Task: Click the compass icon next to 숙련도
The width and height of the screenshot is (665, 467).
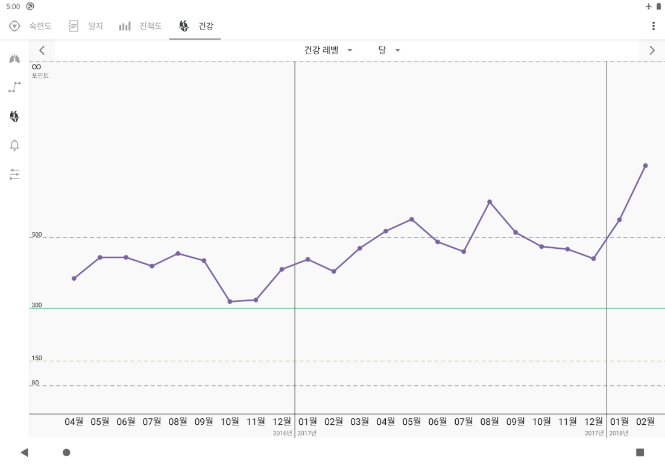Action: (x=13, y=25)
